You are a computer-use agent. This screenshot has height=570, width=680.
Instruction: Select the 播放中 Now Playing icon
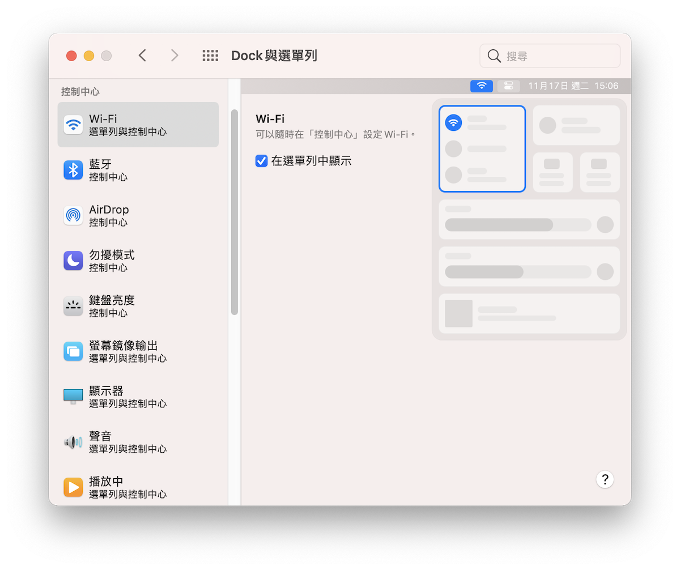pos(73,487)
